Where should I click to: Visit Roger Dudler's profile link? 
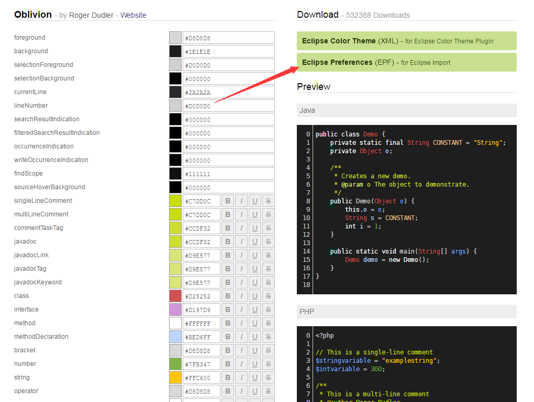coord(88,15)
